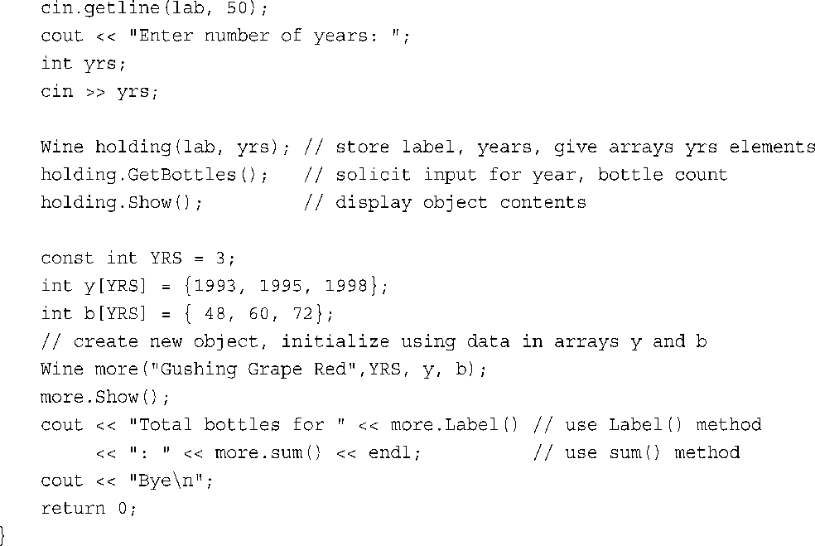This screenshot has width=815, height=546.
Task: Click the const int YRS = 3 line
Action: (x=138, y=258)
